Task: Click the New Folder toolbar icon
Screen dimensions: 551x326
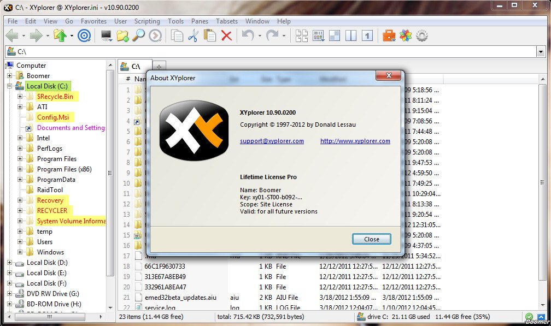Action: (122, 35)
